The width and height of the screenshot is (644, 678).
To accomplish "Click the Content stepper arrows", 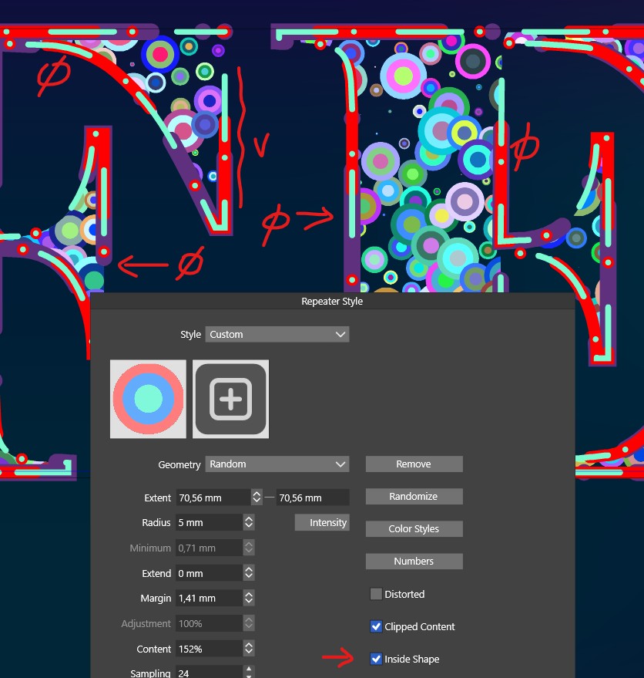I will click(x=249, y=649).
